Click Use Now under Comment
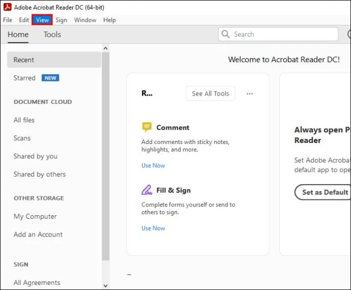Image resolution: width=351 pixels, height=290 pixels. coord(153,165)
